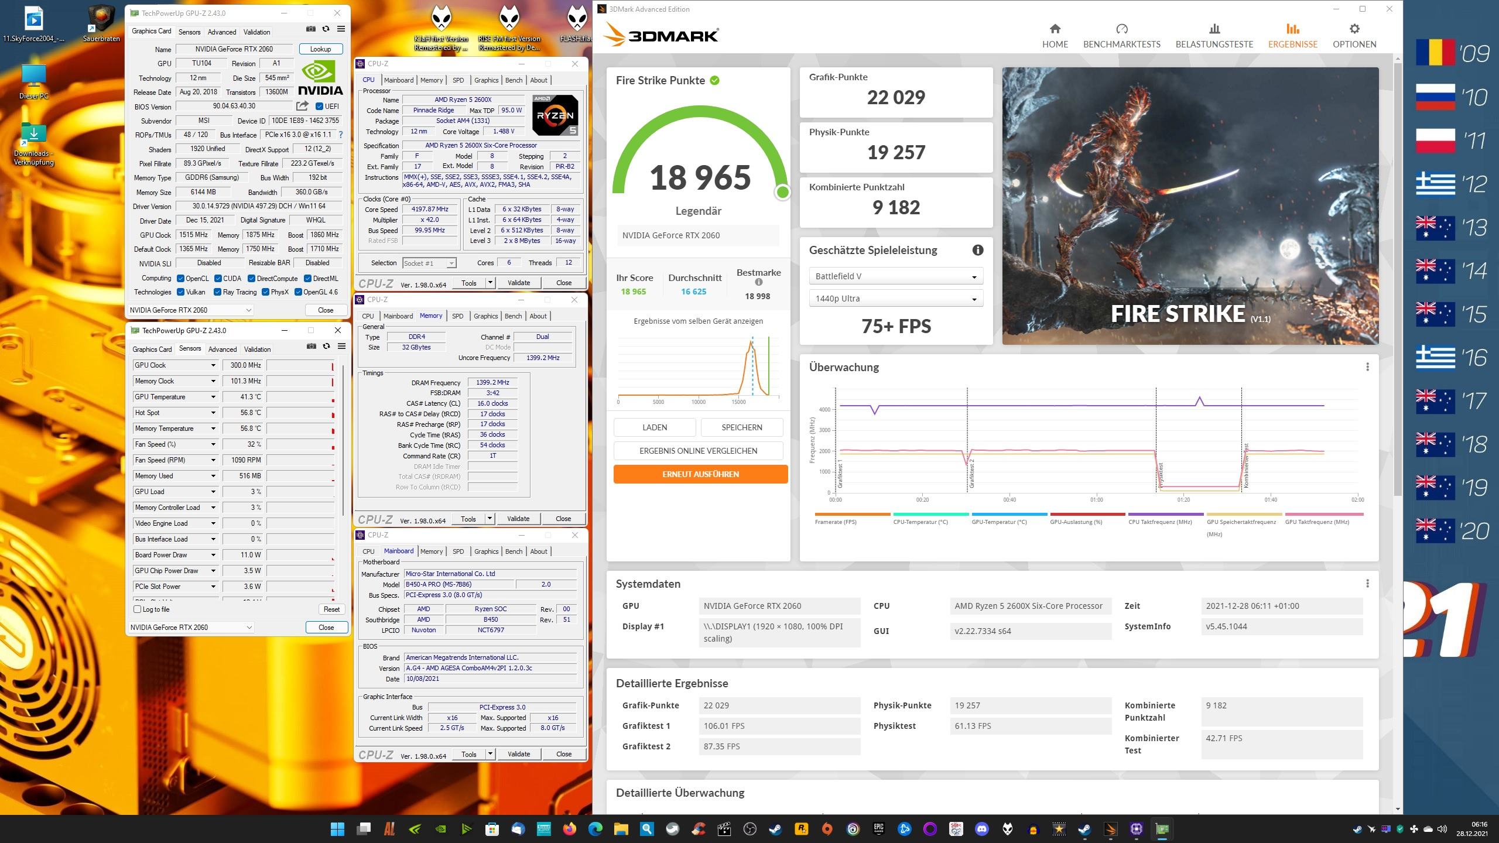Switch to Benchmarktests tab in 3DMark

1121,36
